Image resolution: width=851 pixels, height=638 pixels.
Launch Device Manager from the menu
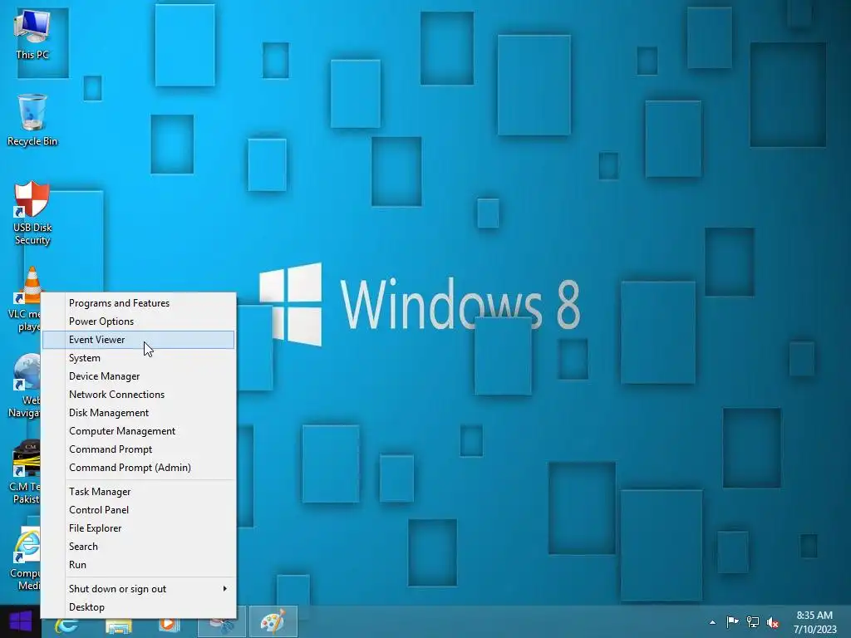point(139,376)
